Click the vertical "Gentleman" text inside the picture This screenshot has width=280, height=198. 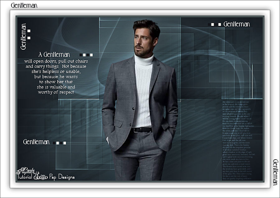23,37
